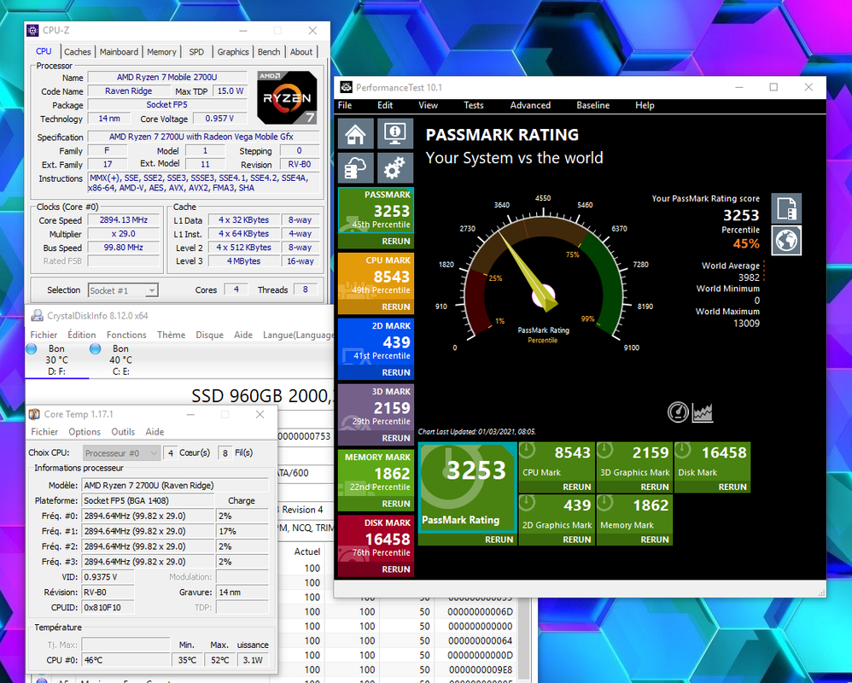This screenshot has height=683, width=852.
Task: Click the Fréq. #1 charge value 17%
Action: (242, 531)
